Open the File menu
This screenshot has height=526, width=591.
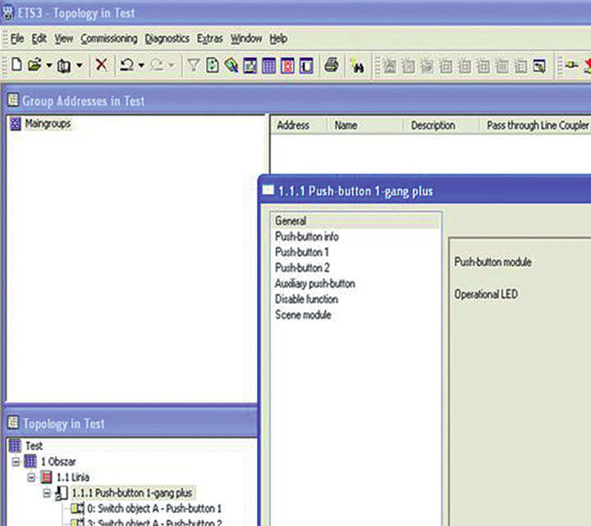[x=17, y=39]
